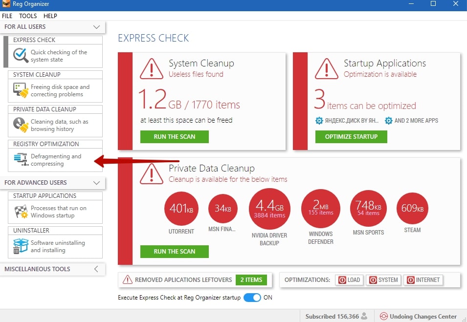The image size is (467, 322).
Task: Click the Private Data Cleanup sidebar icon
Action: [x=21, y=125]
